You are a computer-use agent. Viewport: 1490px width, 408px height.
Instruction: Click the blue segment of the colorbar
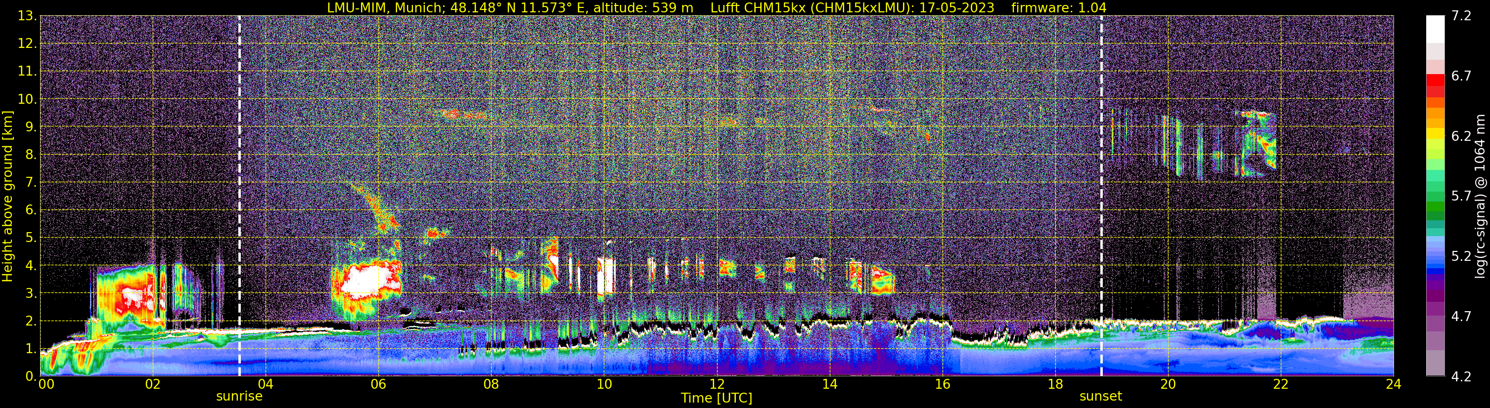click(x=1436, y=271)
